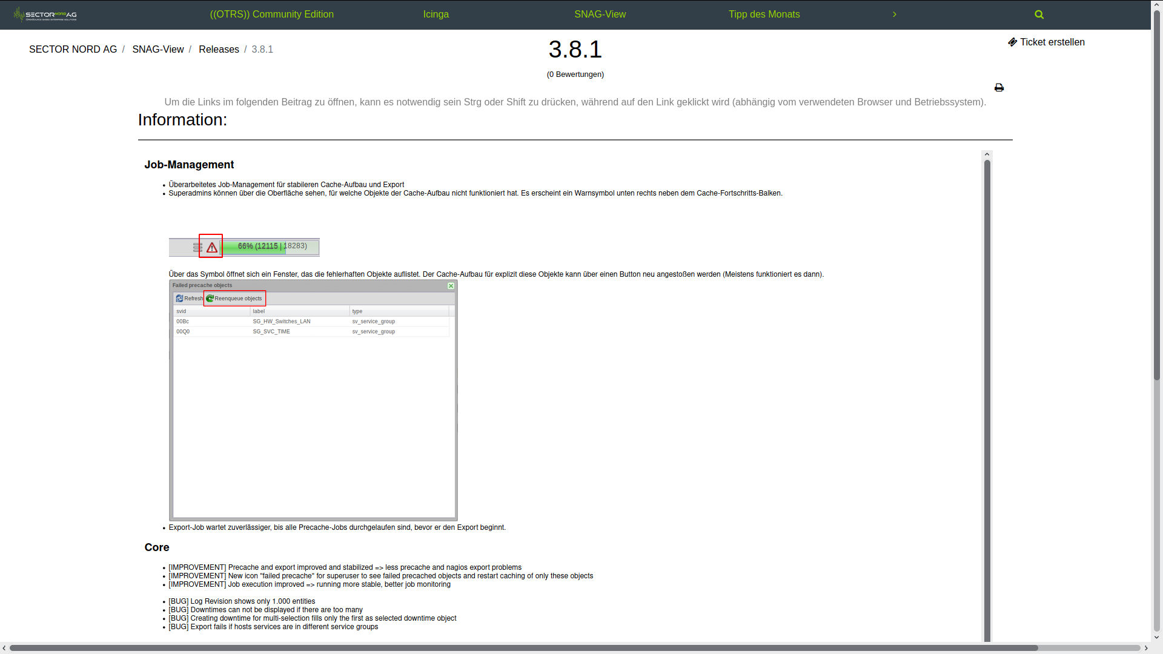The image size is (1163, 654).
Task: Click the print page icon
Action: tap(999, 88)
